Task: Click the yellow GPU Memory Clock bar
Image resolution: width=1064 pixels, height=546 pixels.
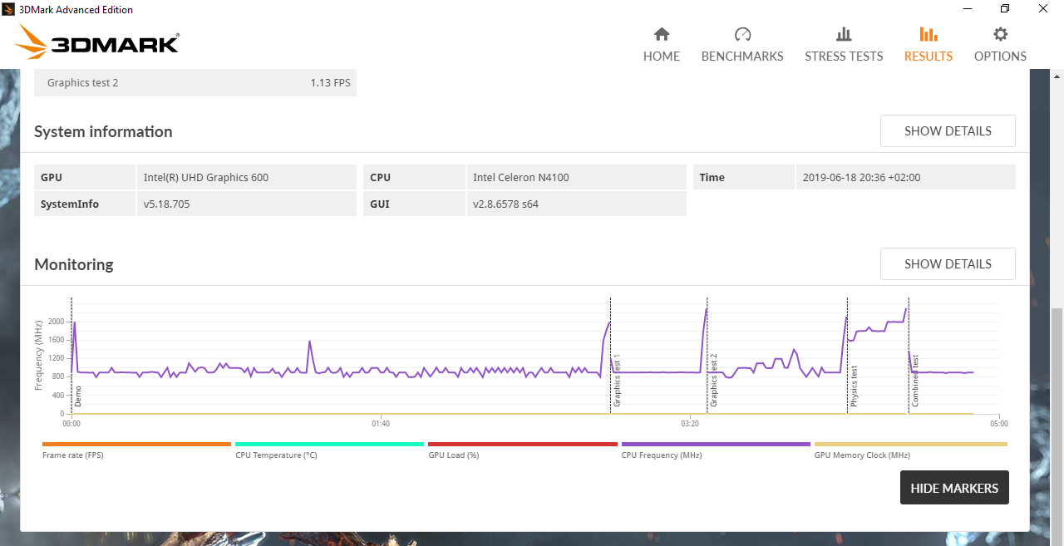Action: click(911, 445)
